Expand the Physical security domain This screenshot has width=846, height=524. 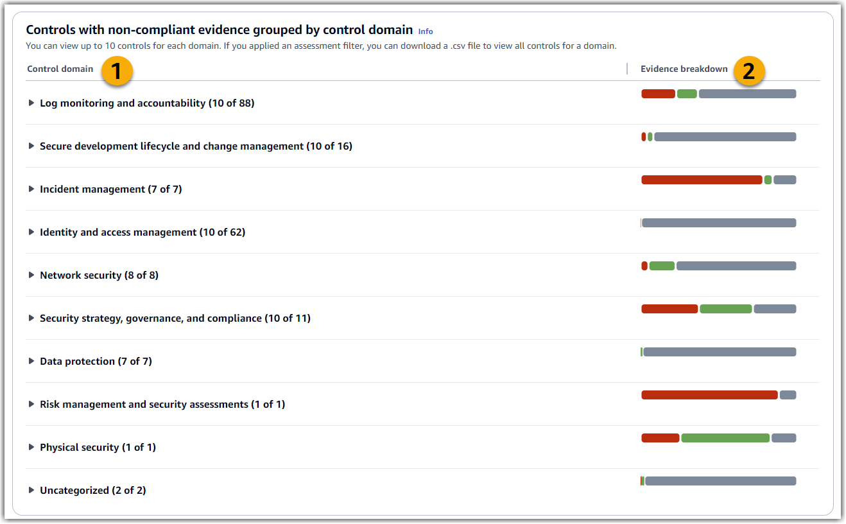click(31, 447)
